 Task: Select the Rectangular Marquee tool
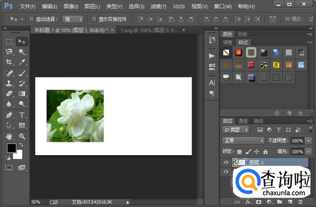9,42
